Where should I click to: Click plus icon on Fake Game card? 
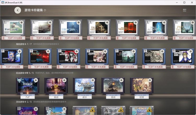pyautogui.click(x=21, y=23)
